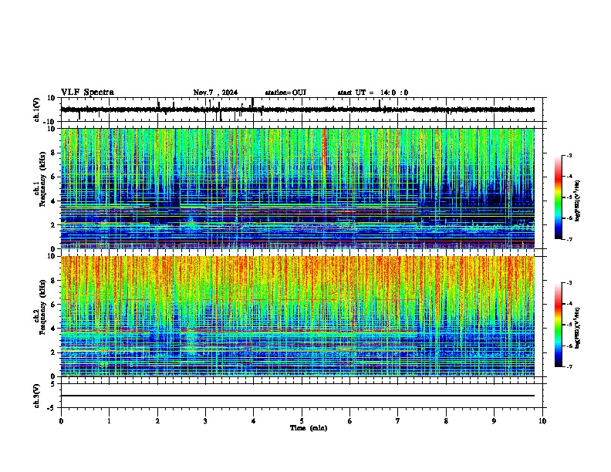Click the ch.2 colorbar log(PSD) label
The height and width of the screenshot is (472, 611).
[577, 328]
